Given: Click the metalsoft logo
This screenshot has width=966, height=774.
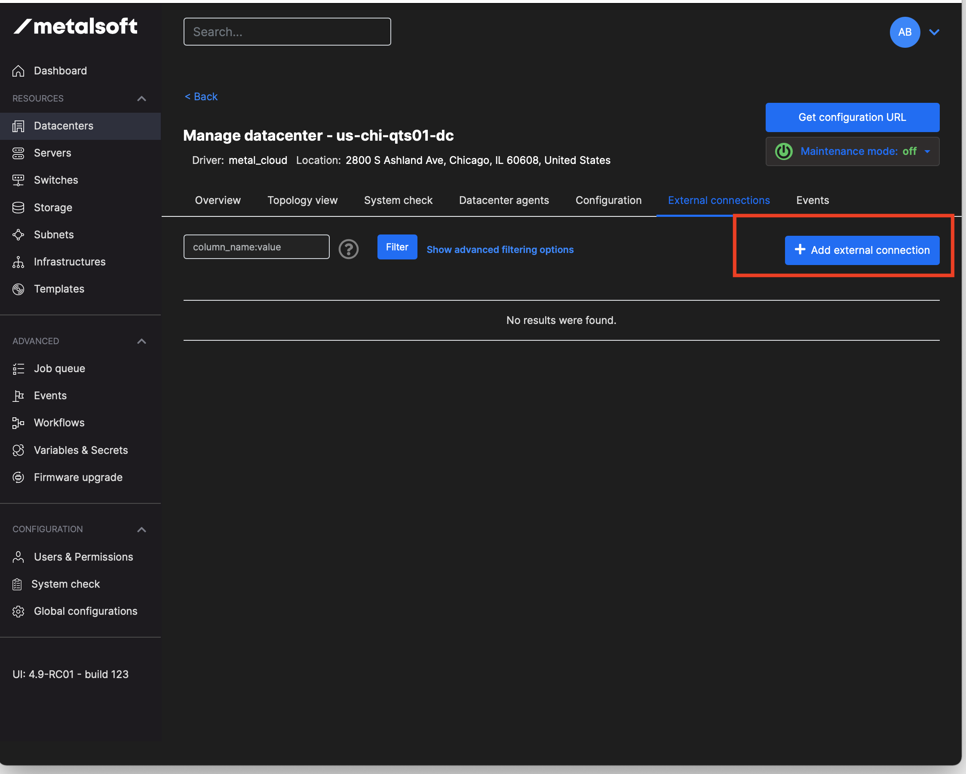Looking at the screenshot, I should [75, 26].
